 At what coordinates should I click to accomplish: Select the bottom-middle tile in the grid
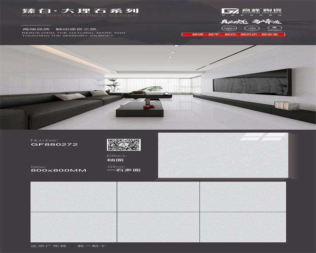click(x=158, y=227)
